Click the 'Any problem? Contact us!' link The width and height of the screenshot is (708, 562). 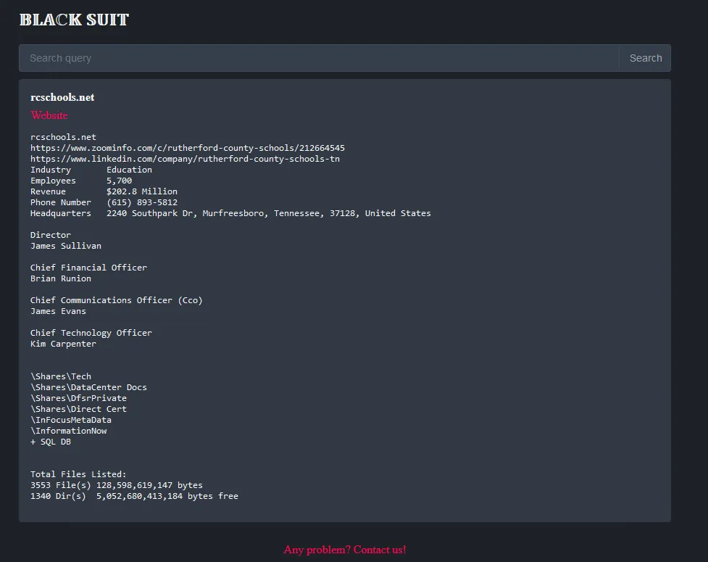345,550
